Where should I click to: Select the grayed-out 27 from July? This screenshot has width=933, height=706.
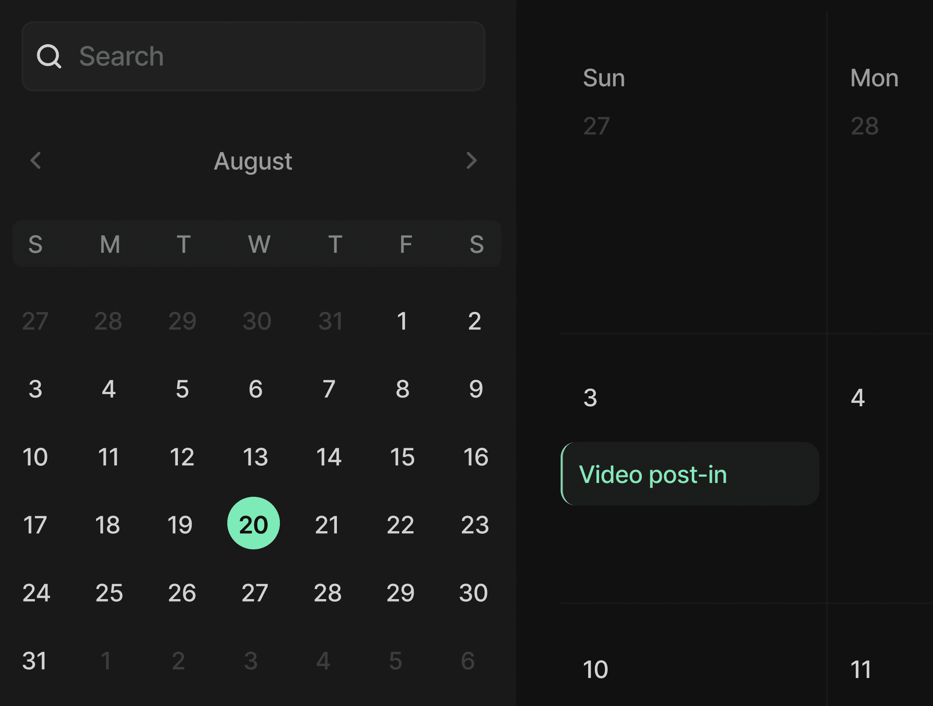35,321
